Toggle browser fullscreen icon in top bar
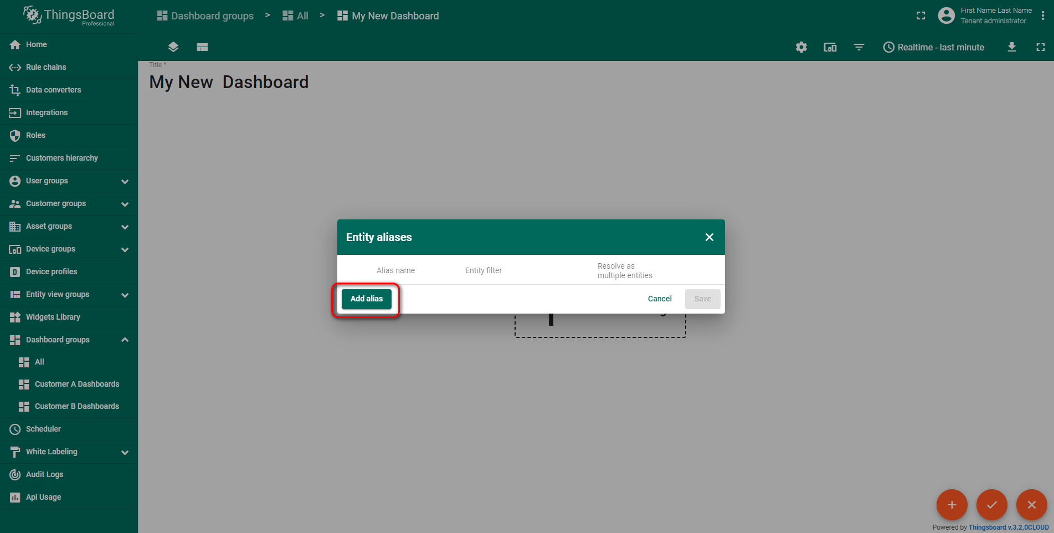1054x533 pixels. [921, 16]
